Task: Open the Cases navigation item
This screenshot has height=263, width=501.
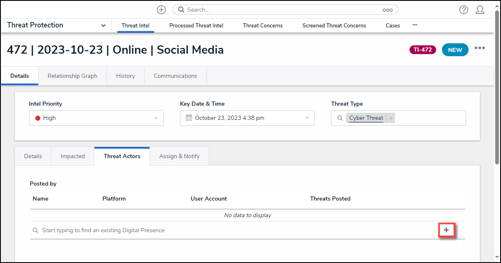Action: pos(392,25)
